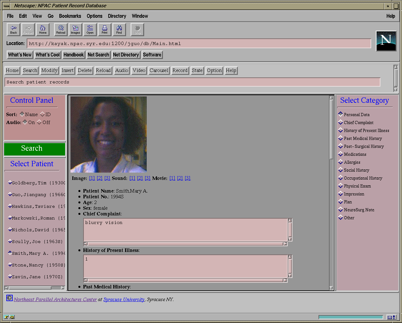402x323 pixels.
Task: Select NeuroSurg Note category
Action: (x=340, y=209)
